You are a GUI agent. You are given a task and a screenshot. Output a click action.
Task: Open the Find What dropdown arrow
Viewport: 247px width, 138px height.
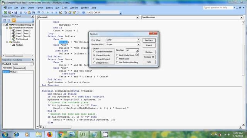[139, 40]
